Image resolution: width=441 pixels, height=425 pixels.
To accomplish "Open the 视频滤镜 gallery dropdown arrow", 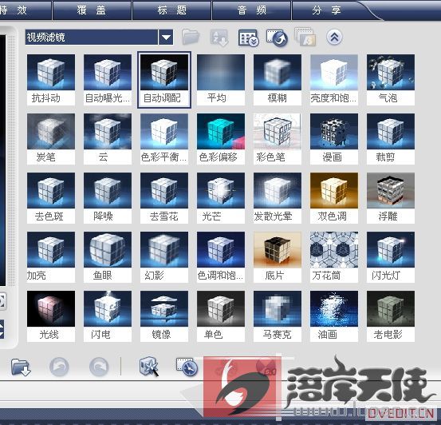I will pos(166,38).
